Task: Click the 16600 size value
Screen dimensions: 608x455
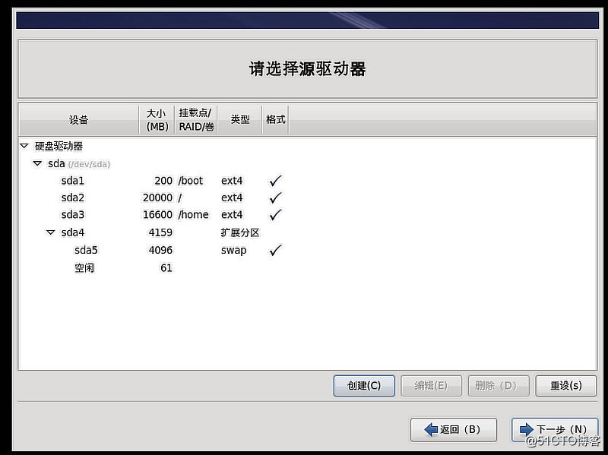Action: [x=157, y=215]
